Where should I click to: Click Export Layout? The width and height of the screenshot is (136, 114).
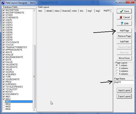pos(124,96)
